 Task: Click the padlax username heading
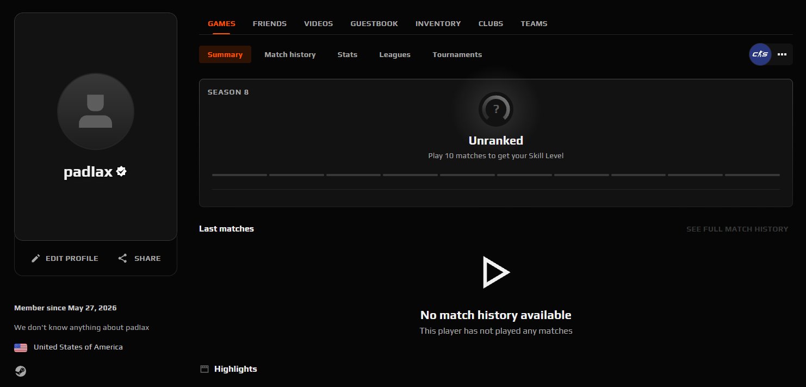coord(88,172)
